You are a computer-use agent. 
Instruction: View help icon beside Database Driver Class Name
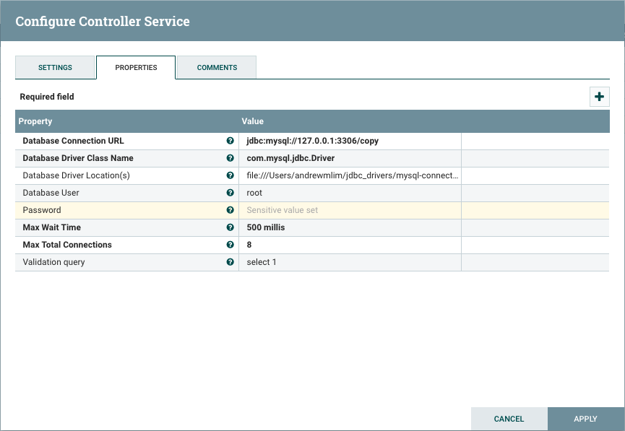tap(230, 158)
